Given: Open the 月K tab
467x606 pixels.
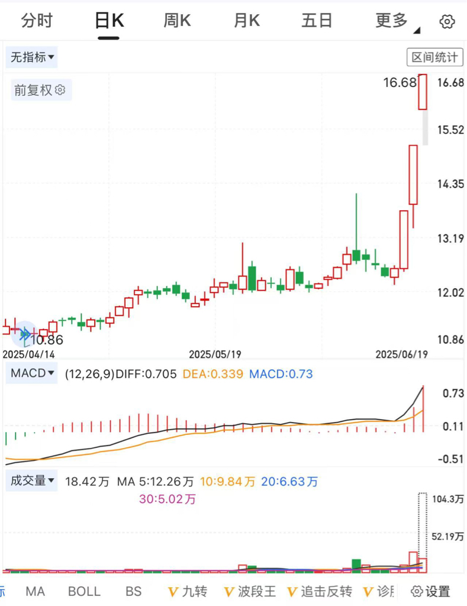Looking at the screenshot, I should coord(247,21).
